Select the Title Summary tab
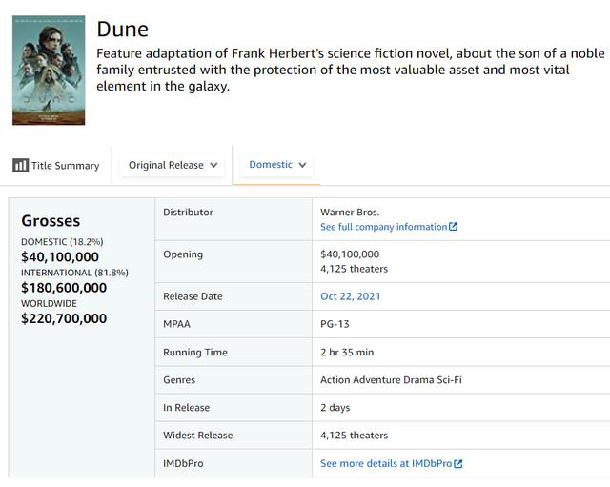Image resolution: width=610 pixels, height=487 pixels. (x=56, y=165)
